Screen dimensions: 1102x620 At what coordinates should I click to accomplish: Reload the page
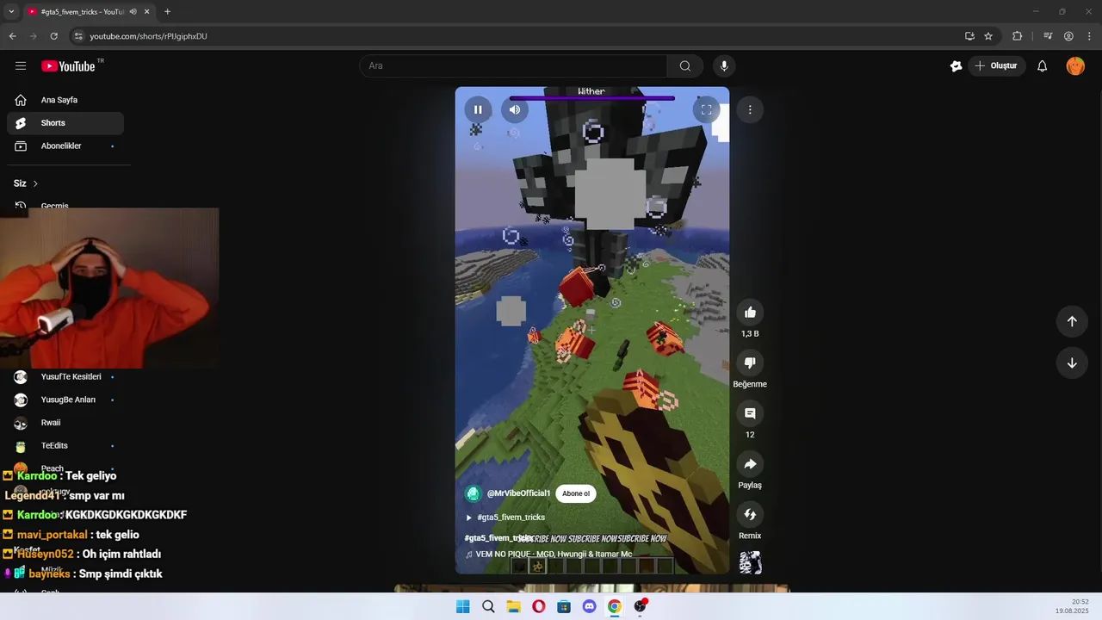tap(53, 36)
